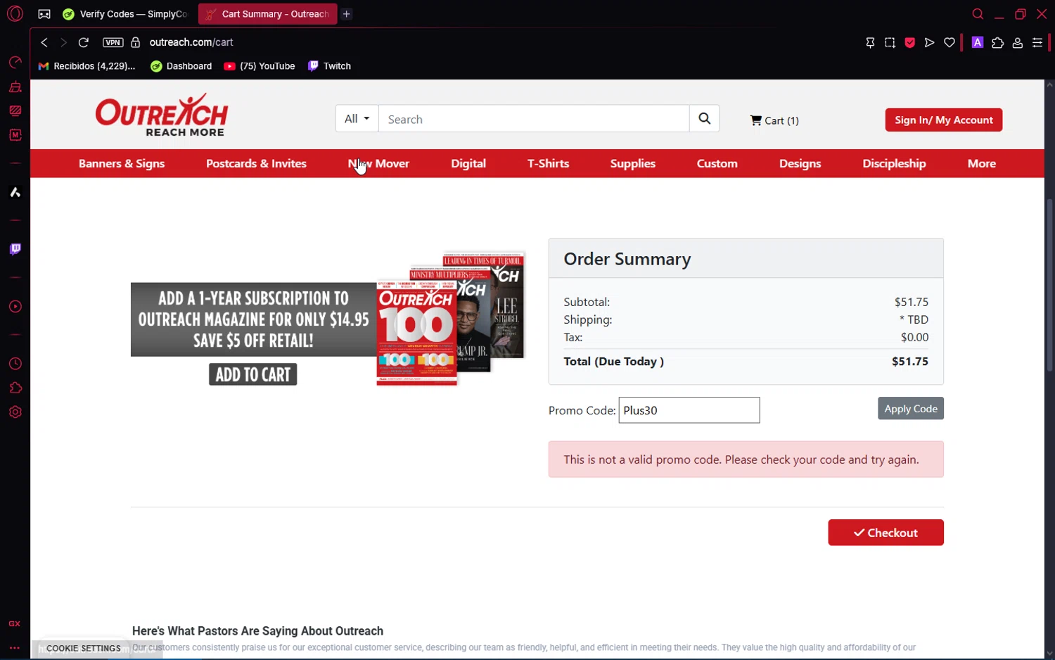Open the GX Mods icon in sidebar
The height and width of the screenshot is (660, 1055).
tap(15, 110)
